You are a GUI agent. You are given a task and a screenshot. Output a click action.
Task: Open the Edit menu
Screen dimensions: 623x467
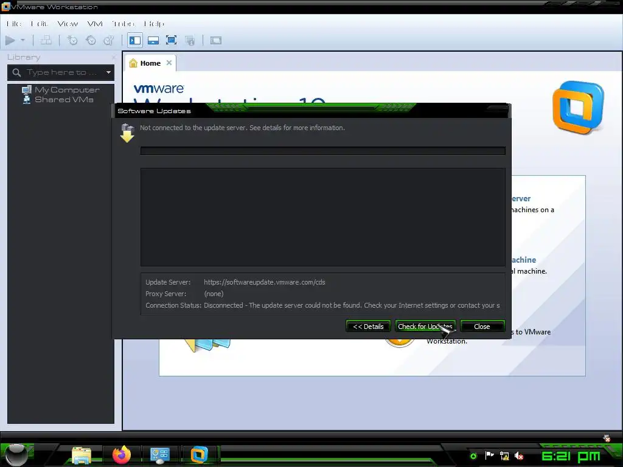click(x=40, y=24)
